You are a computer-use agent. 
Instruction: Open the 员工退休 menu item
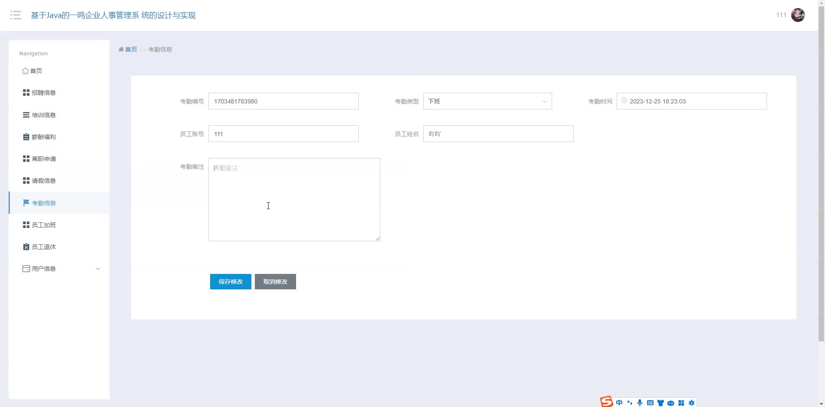tap(59, 247)
